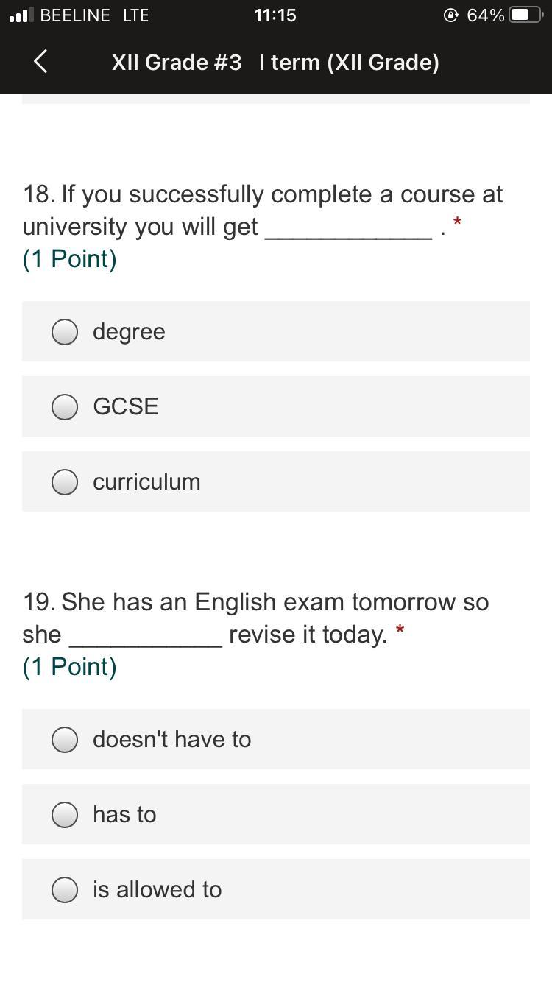Screen dimensions: 552x982
Task: Select 'doesn't have to' radio button
Action: coord(65,740)
